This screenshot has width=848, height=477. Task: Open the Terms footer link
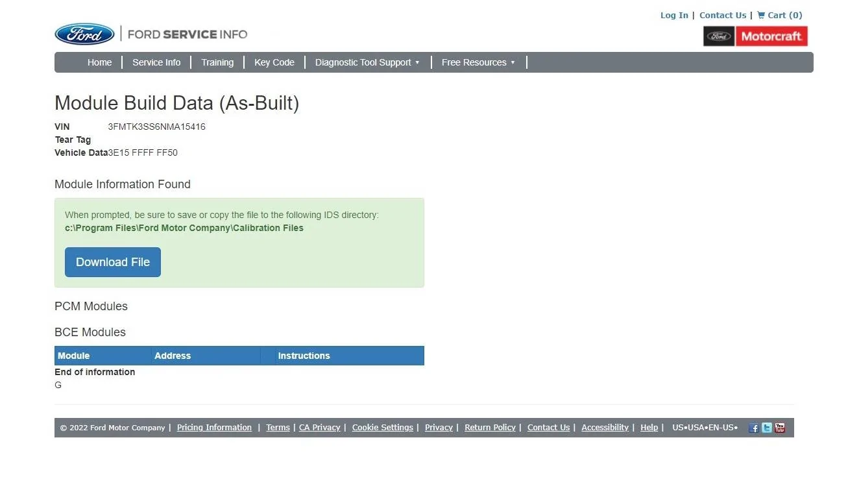[x=278, y=428]
